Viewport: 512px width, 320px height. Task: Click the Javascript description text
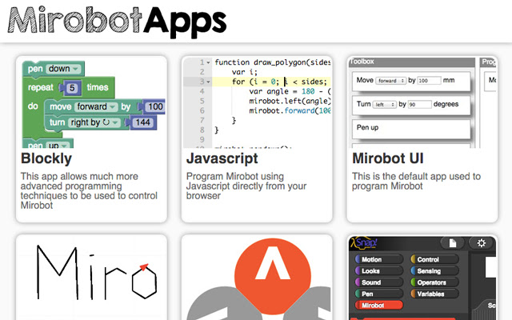coord(246,186)
